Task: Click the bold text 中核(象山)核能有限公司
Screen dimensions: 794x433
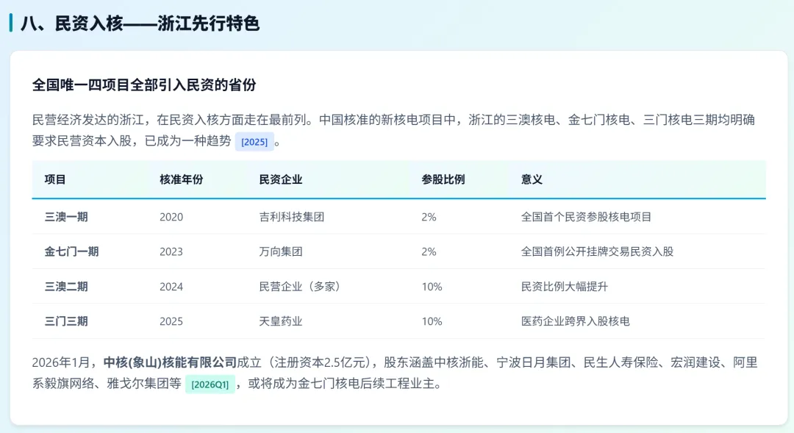Action: [x=170, y=362]
